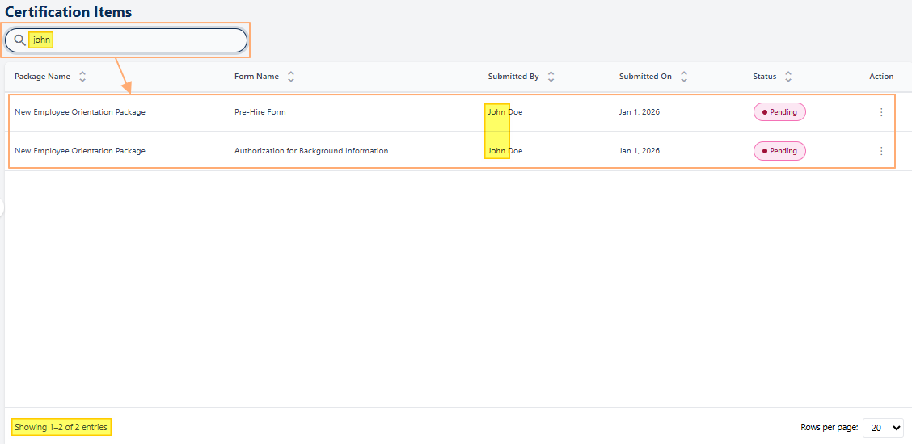The width and height of the screenshot is (912, 444).
Task: Click the "Showing 1–2 of 2 entries" text
Action: pos(61,427)
